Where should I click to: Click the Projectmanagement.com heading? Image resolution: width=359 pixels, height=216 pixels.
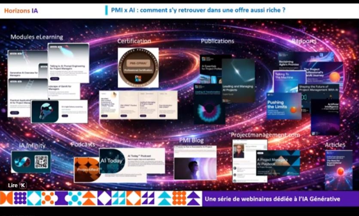click(265, 135)
